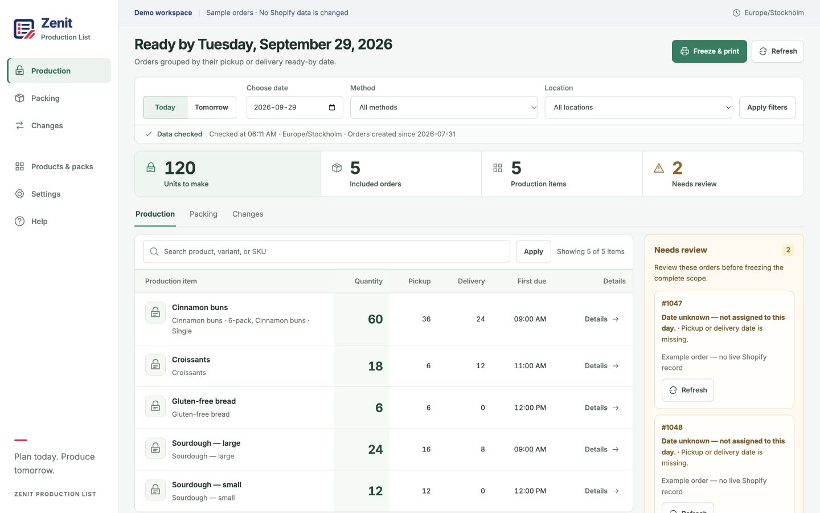Click the Apply filters button
The height and width of the screenshot is (513, 820).
point(767,107)
